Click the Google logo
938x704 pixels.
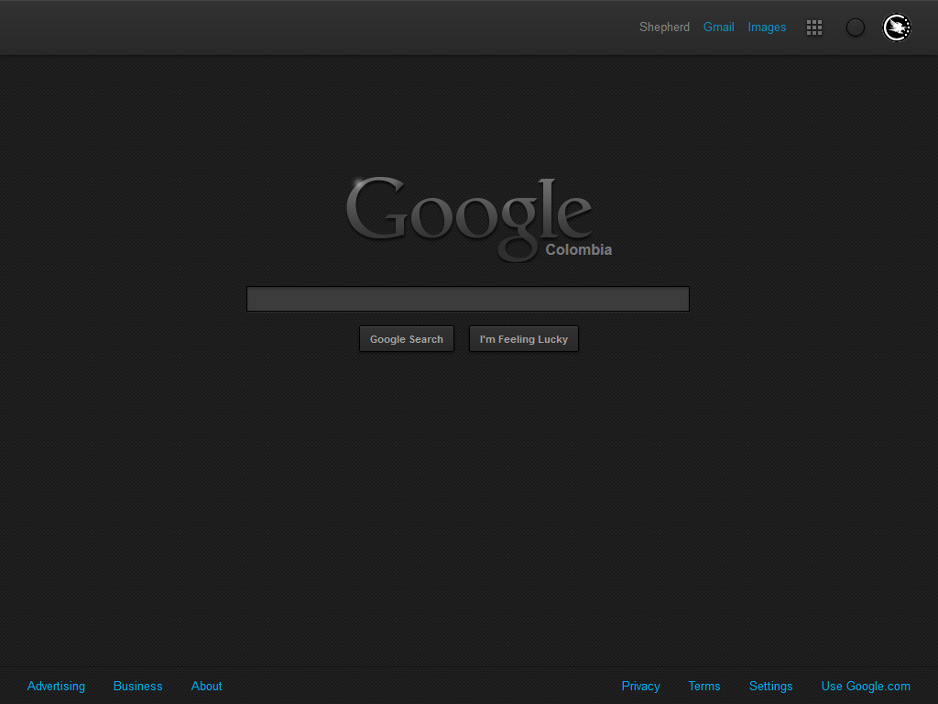point(469,214)
